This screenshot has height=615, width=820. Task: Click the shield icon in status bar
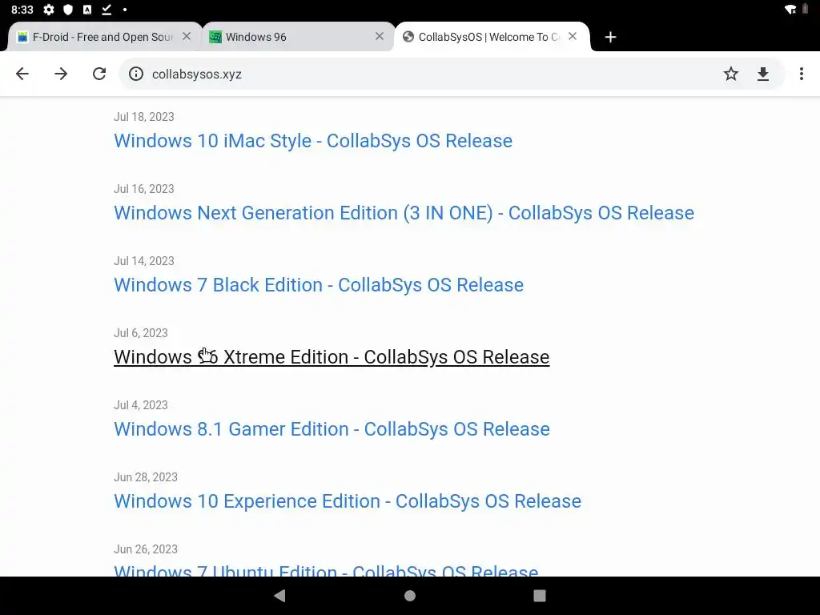(68, 10)
